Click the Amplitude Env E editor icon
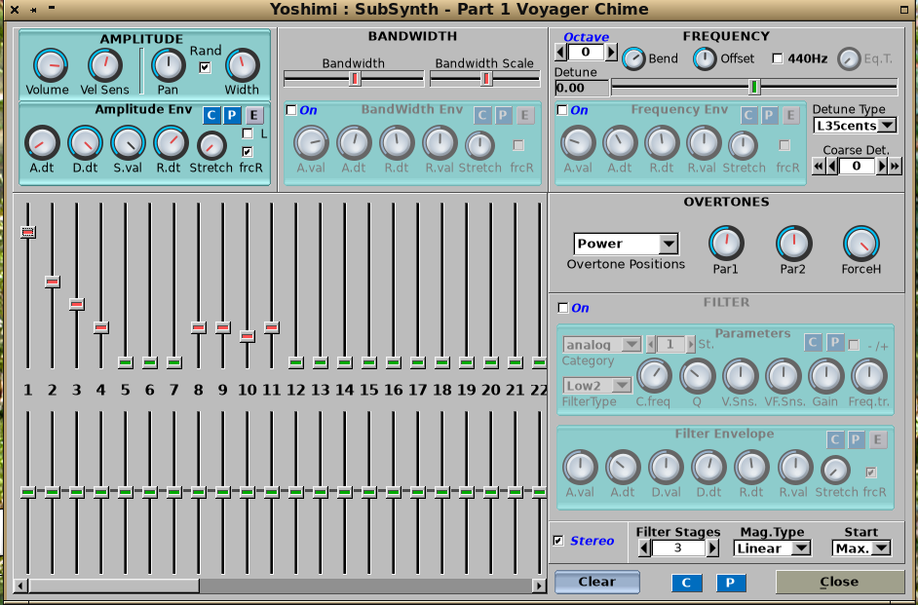Image resolution: width=918 pixels, height=605 pixels. click(253, 115)
